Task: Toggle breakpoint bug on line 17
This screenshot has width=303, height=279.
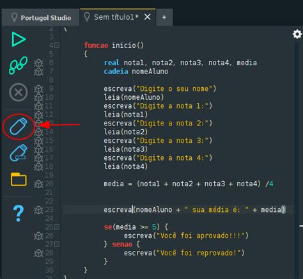Action: [x=38, y=158]
